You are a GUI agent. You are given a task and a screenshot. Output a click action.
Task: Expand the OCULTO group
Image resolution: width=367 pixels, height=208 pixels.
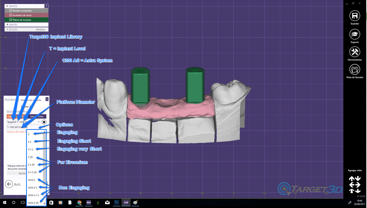(x=7, y=29)
